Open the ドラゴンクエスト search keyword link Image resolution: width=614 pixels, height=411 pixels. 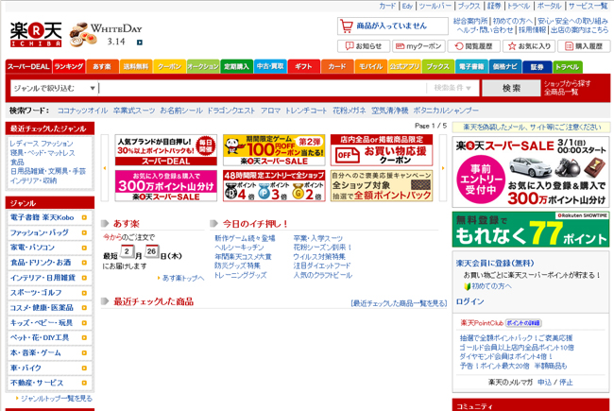(x=230, y=111)
